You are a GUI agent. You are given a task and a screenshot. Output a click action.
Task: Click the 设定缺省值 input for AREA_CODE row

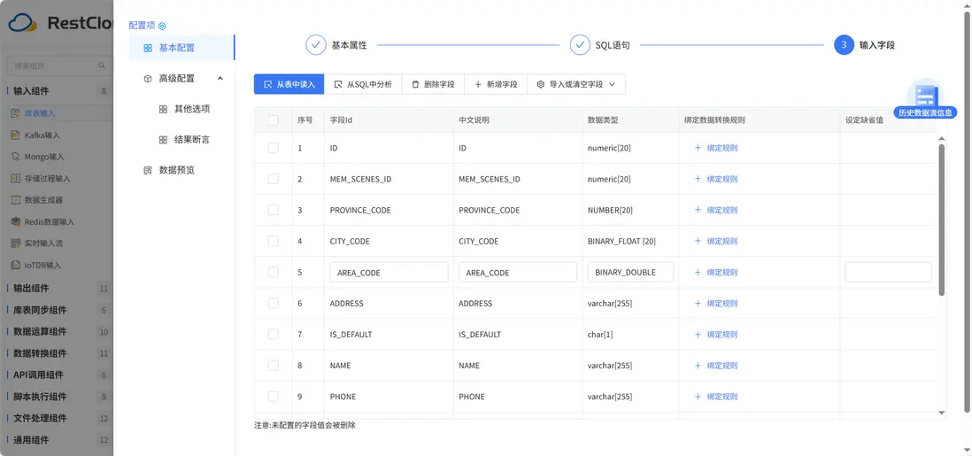coord(888,273)
